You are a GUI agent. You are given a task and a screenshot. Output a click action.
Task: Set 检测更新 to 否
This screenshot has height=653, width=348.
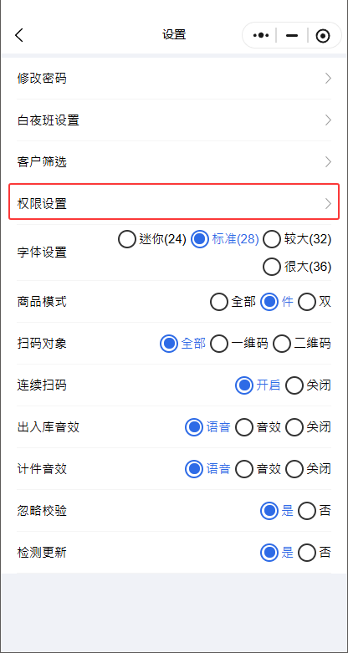pyautogui.click(x=315, y=553)
